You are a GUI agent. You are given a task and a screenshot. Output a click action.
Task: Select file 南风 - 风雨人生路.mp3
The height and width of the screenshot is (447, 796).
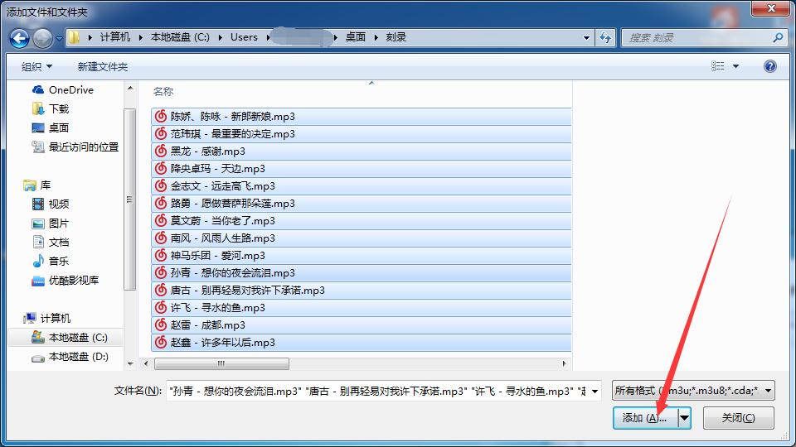[361, 238]
